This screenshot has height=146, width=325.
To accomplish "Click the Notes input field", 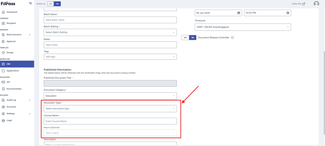I will pos(110,45).
